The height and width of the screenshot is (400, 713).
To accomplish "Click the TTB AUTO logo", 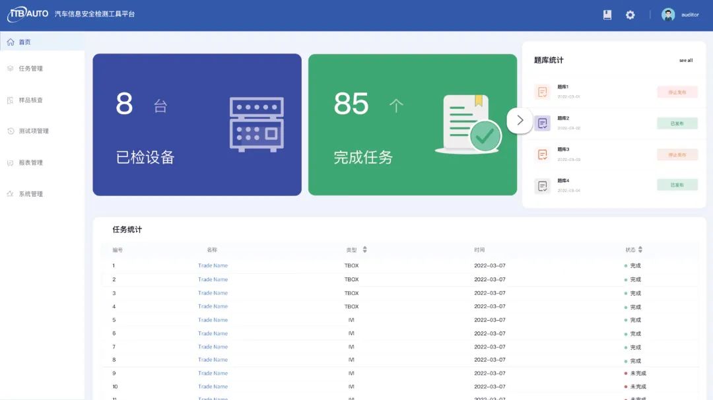I will coord(28,14).
